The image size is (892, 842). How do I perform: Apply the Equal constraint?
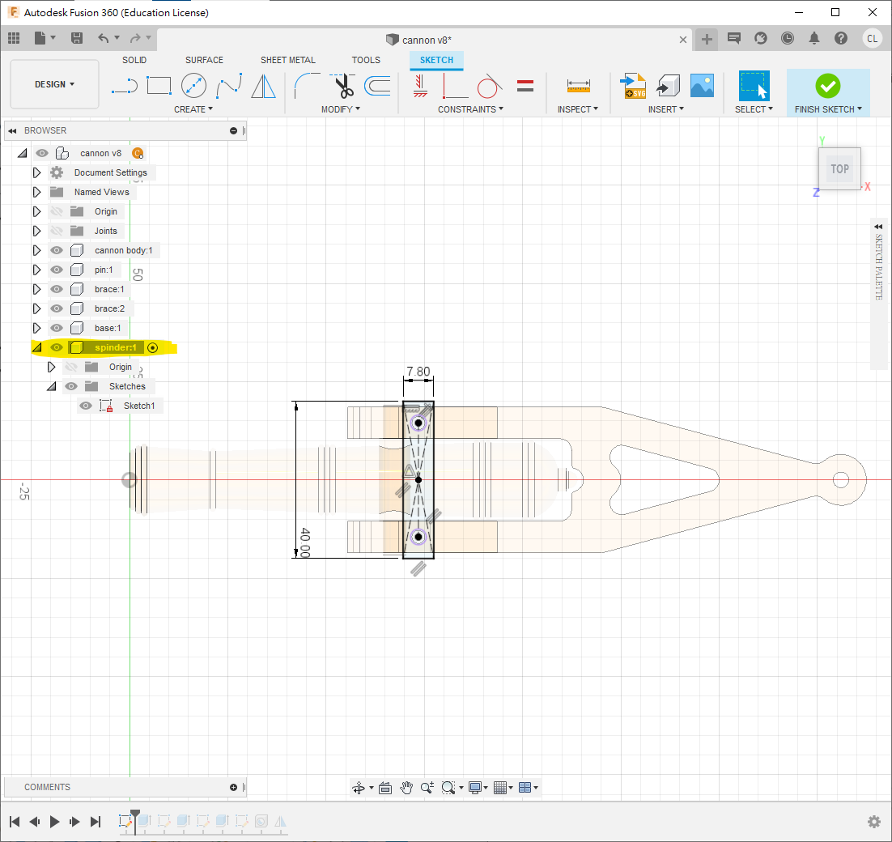(x=525, y=85)
